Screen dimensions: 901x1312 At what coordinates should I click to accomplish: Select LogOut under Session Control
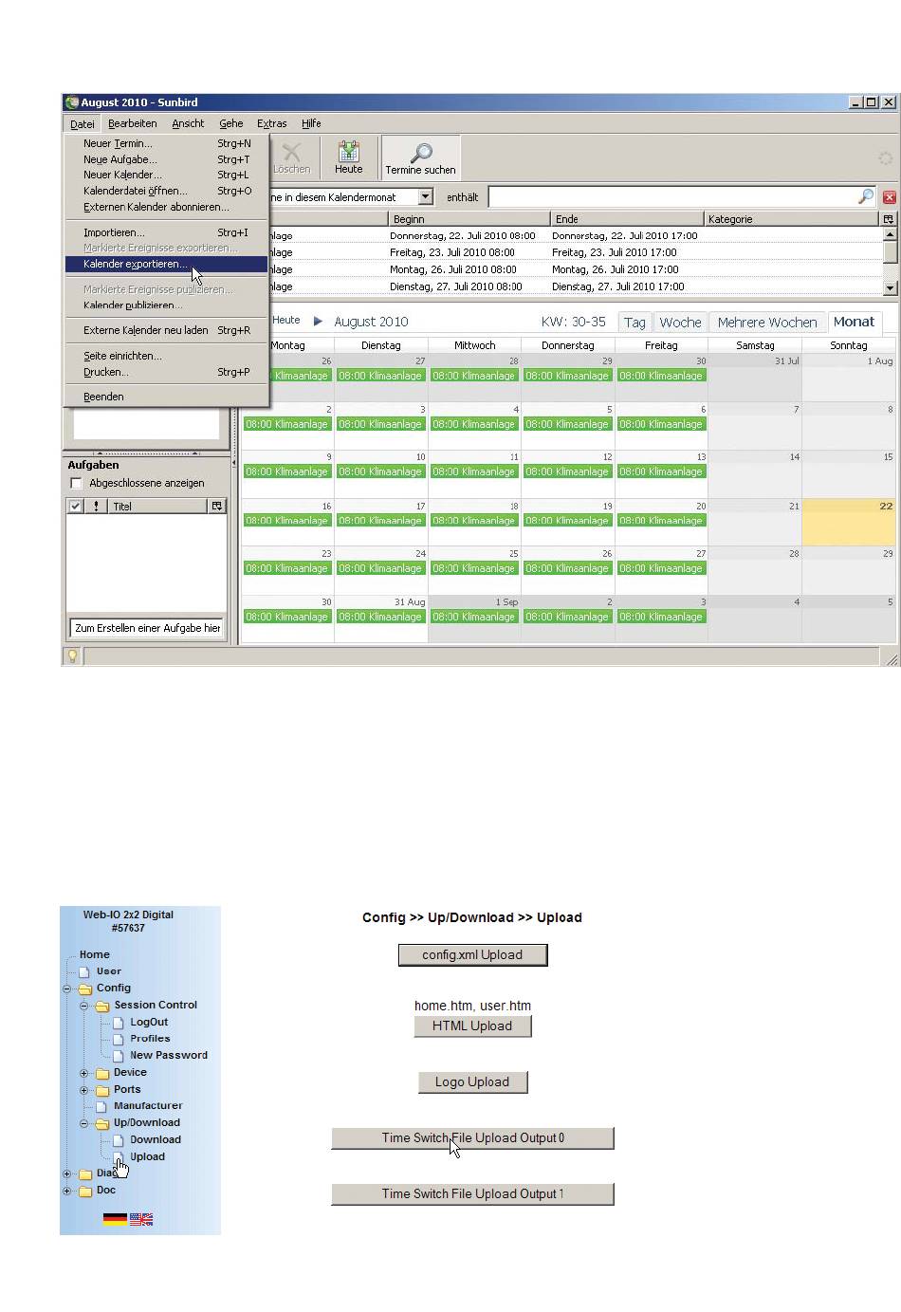click(149, 1022)
